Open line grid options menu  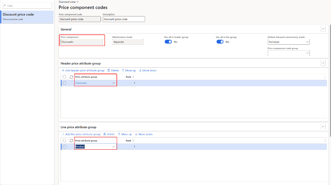pos(325,141)
